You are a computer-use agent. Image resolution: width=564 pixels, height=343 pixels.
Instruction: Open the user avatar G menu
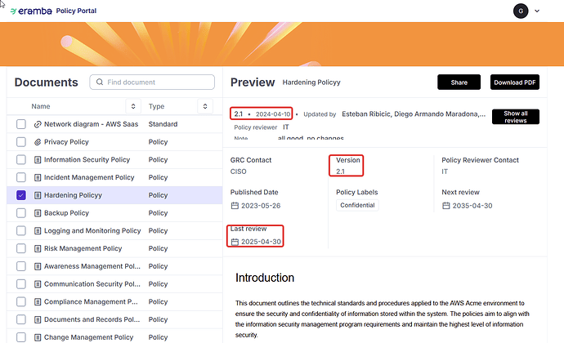click(521, 11)
